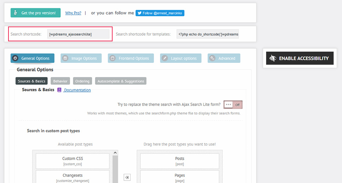Switch to the Layout options tab
Image resolution: width=342 pixels, height=183 pixels.
click(x=181, y=58)
